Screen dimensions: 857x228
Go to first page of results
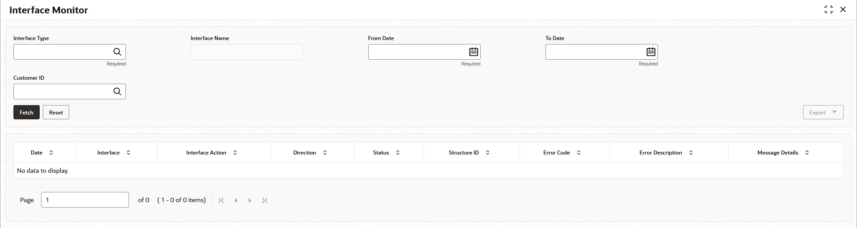click(221, 200)
